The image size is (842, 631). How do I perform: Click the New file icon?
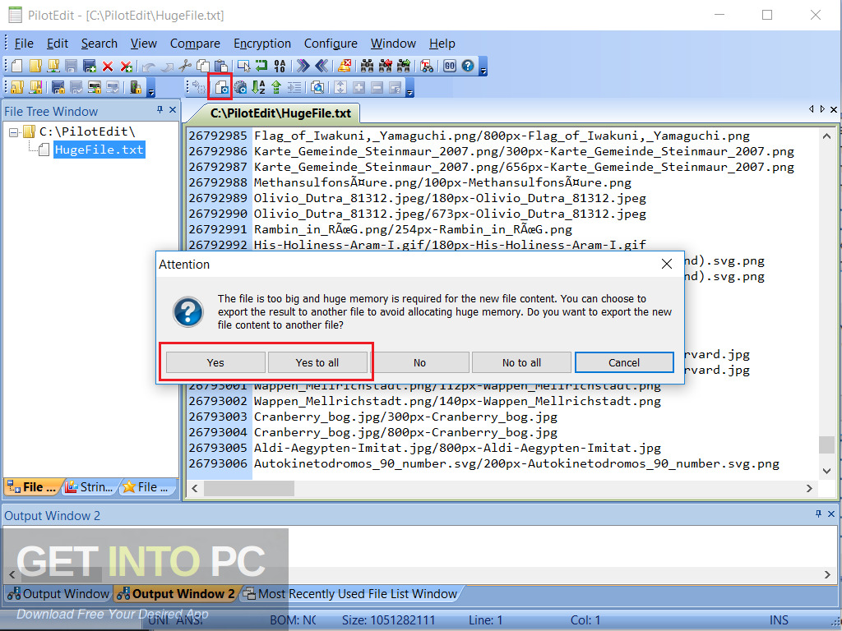[x=17, y=66]
